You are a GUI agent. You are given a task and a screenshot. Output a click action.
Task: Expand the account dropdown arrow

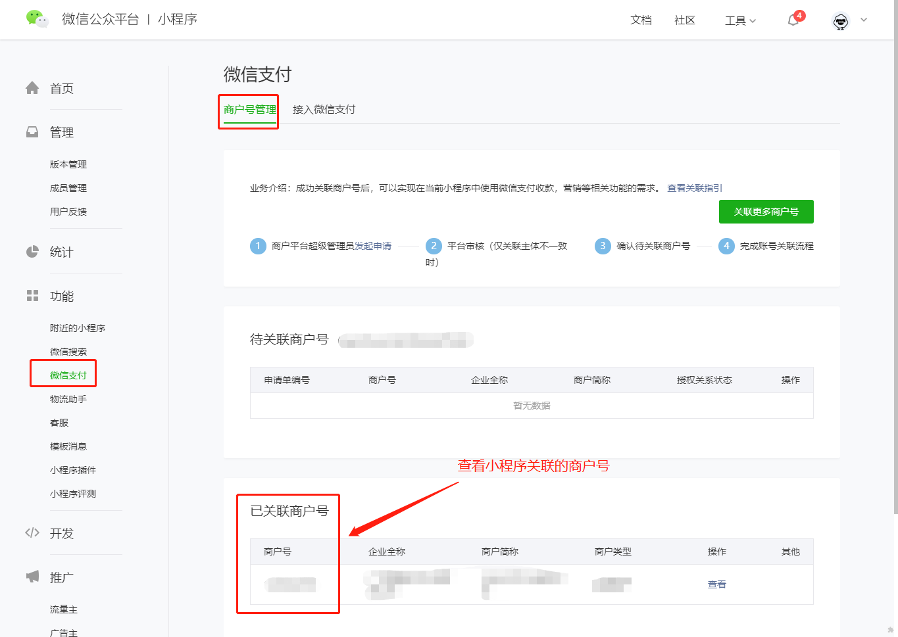point(864,20)
